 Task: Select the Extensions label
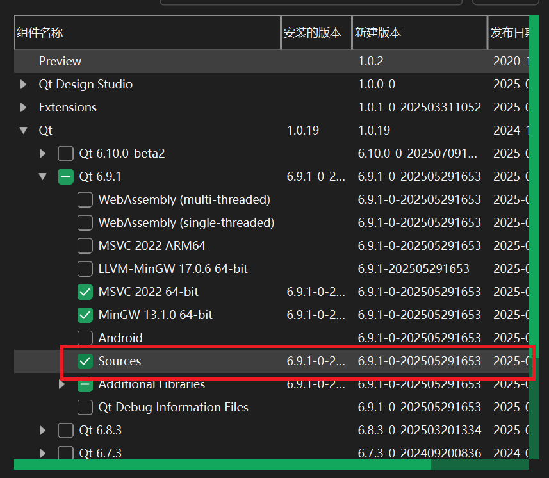click(67, 108)
